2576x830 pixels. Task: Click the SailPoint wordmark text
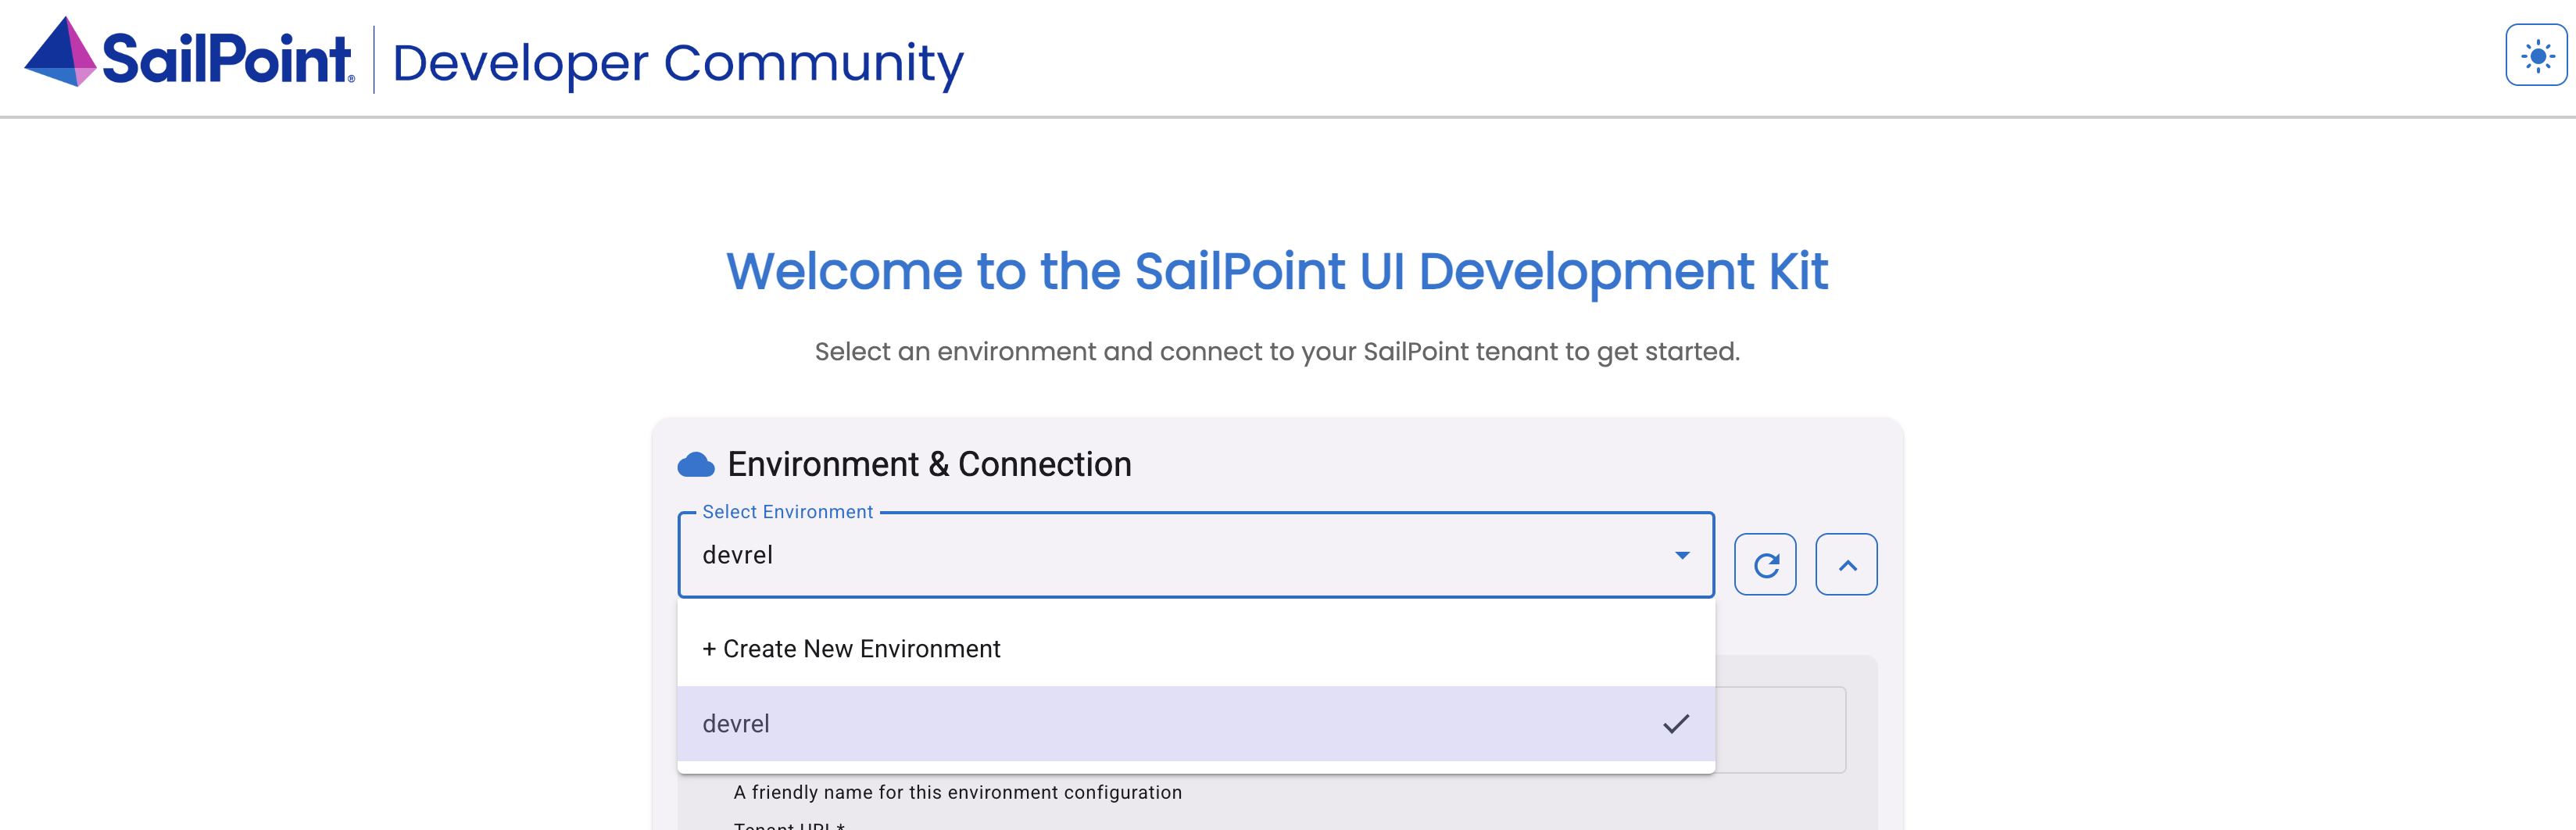point(227,58)
